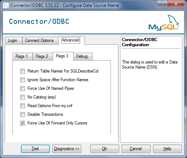Open Help via the Help button
The height and width of the screenshot is (158, 187).
168,149
